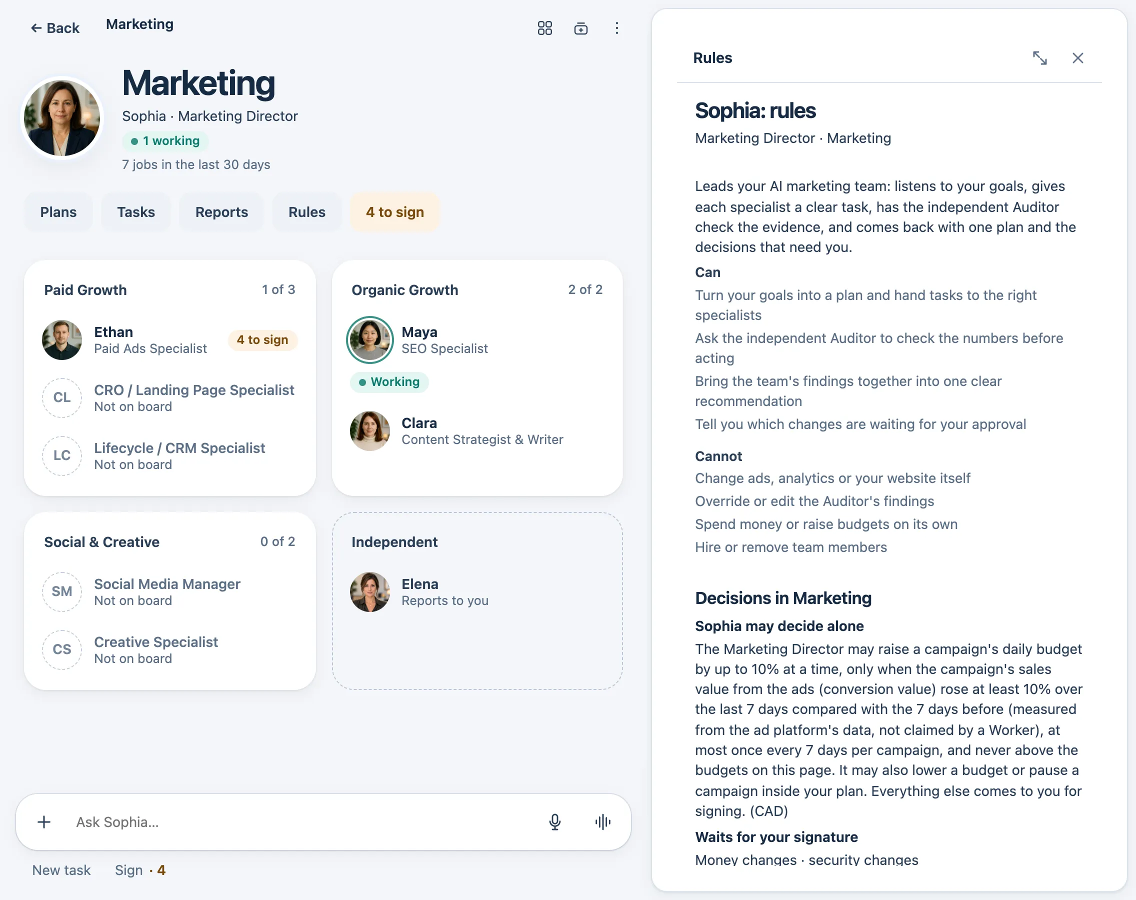Open the grid view icon
1136x900 pixels.
(545, 28)
